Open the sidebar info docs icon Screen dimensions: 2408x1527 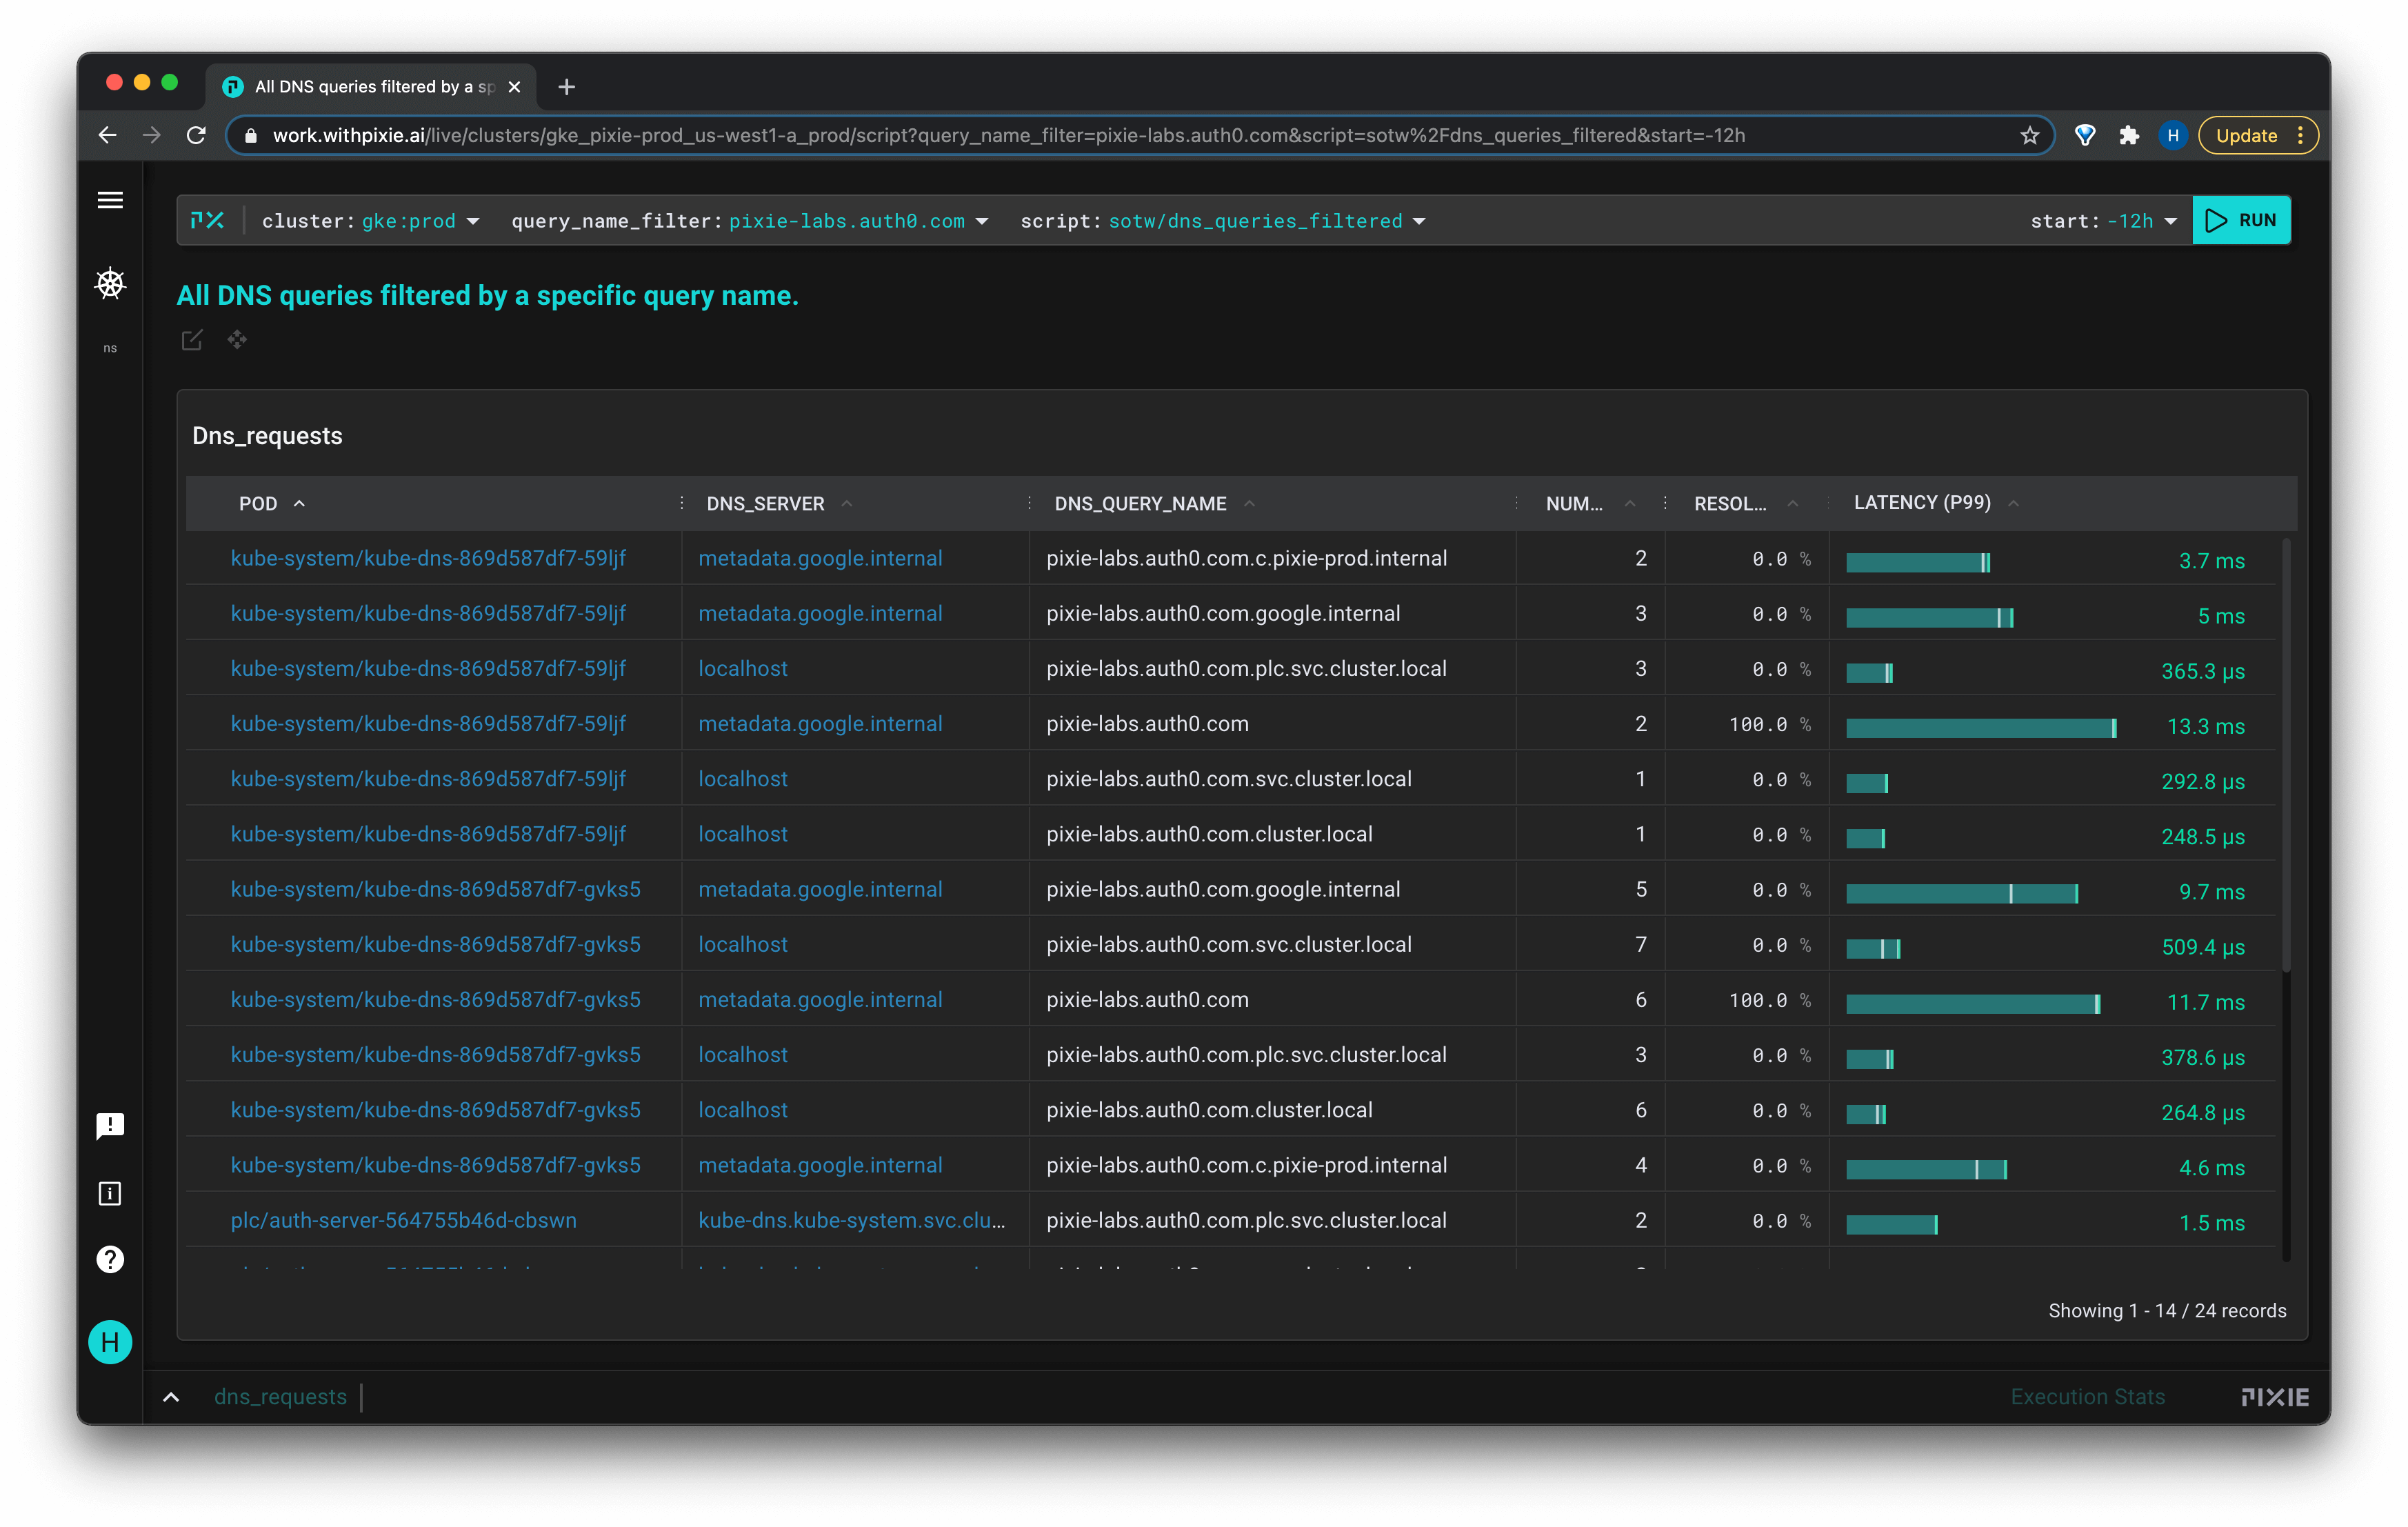click(110, 1193)
